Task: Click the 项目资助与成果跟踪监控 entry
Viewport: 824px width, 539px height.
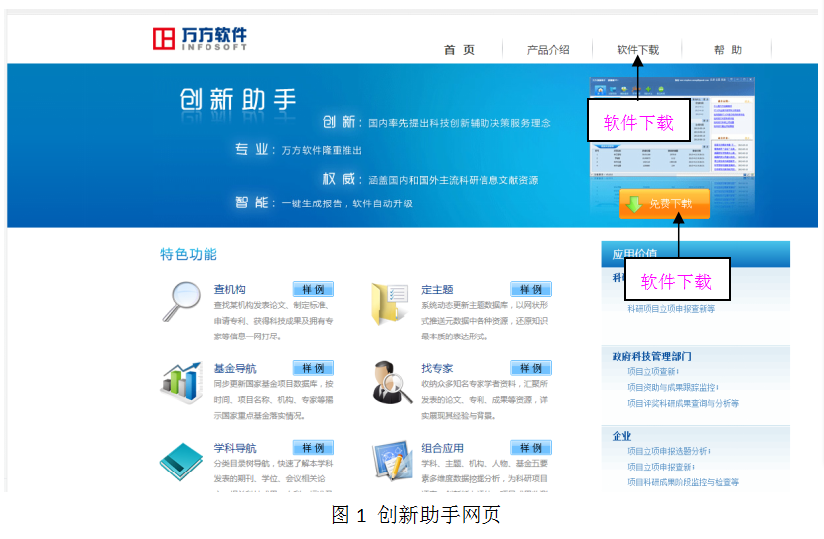Action: click(672, 388)
